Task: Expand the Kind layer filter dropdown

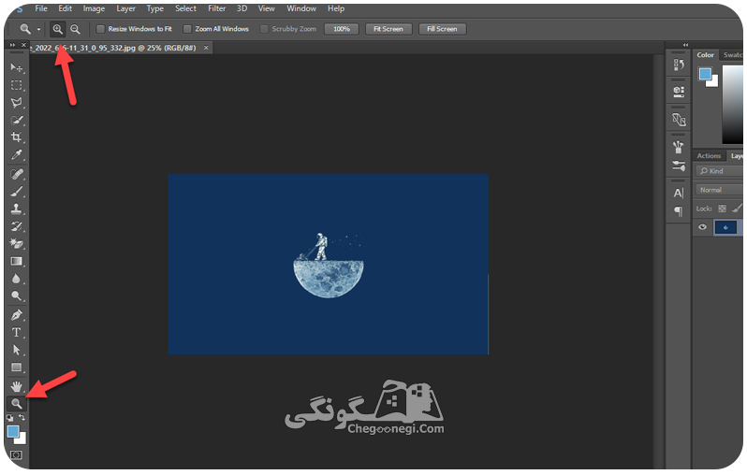Action: coord(719,171)
